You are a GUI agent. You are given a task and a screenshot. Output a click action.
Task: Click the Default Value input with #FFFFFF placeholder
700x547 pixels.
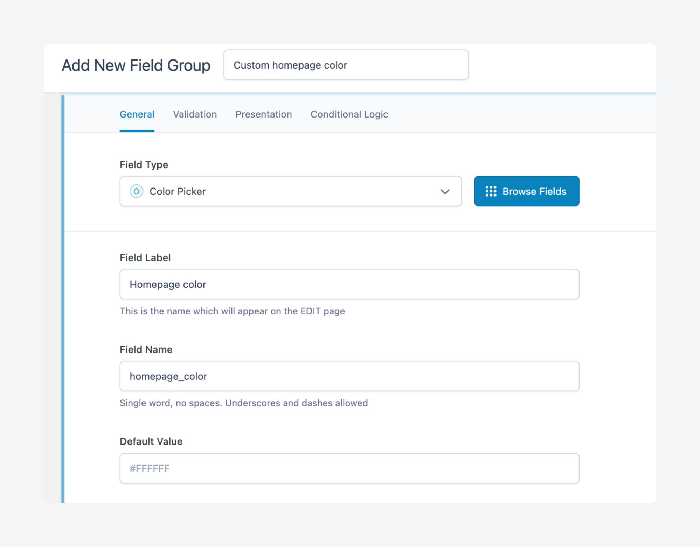point(349,468)
